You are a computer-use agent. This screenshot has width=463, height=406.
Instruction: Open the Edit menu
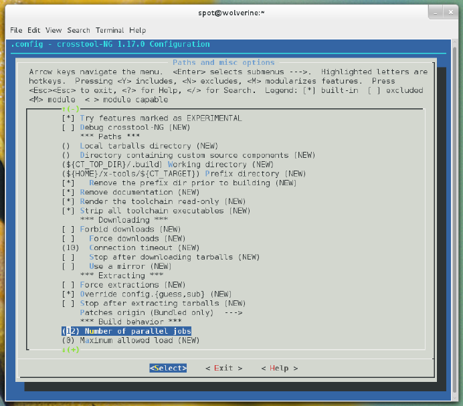[x=33, y=30]
